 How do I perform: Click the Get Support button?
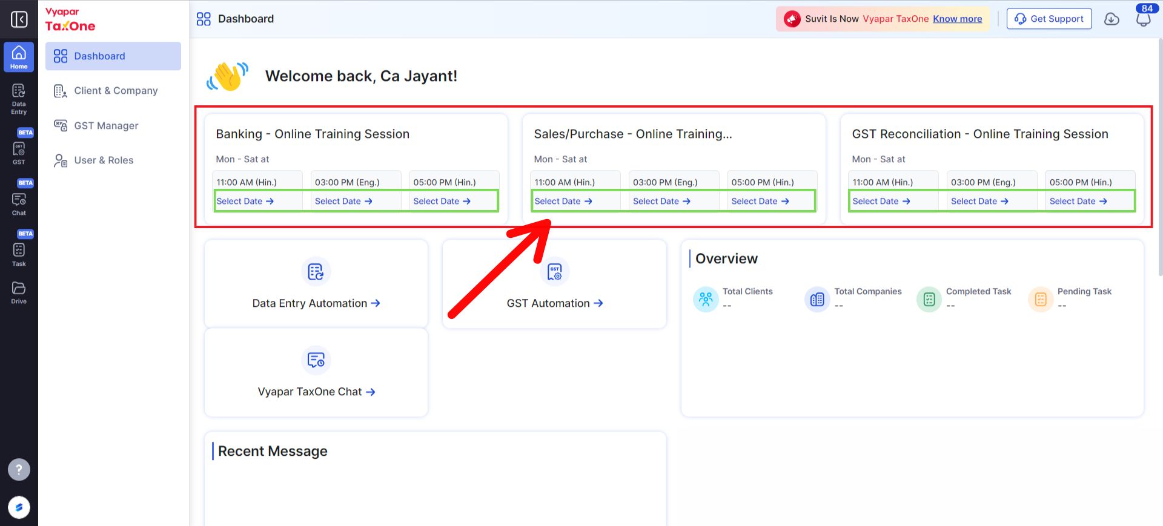pos(1049,19)
